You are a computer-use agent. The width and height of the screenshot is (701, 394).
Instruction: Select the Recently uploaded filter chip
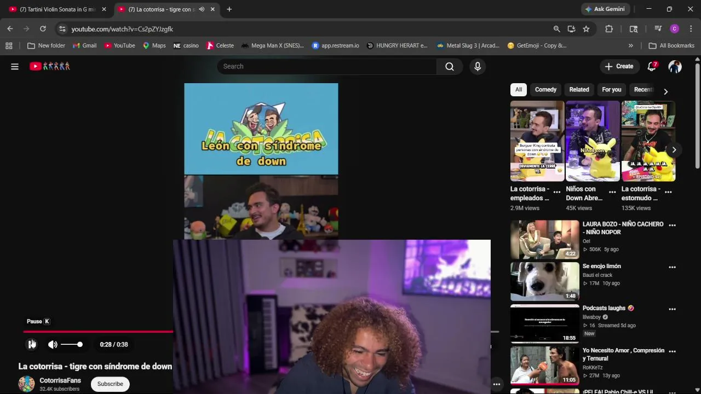tap(643, 90)
